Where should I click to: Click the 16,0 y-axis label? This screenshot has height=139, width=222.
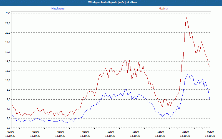8,52
